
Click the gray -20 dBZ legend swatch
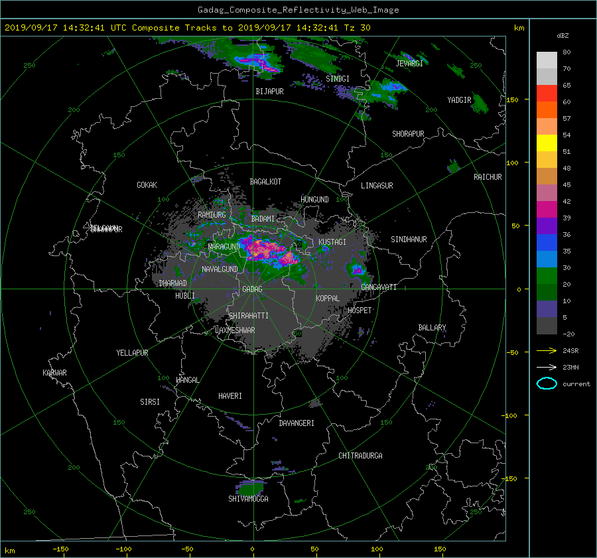(547, 326)
